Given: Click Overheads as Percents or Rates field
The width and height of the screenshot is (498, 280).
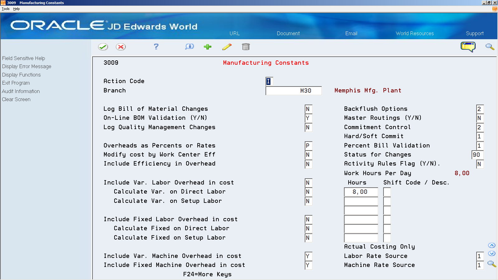Looking at the screenshot, I should [x=308, y=146].
